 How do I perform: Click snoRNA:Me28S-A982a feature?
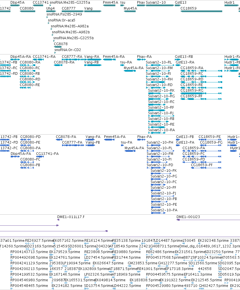[70, 26]
